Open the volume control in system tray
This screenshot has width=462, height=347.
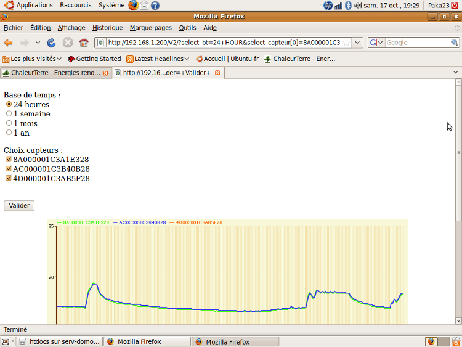coord(358,6)
